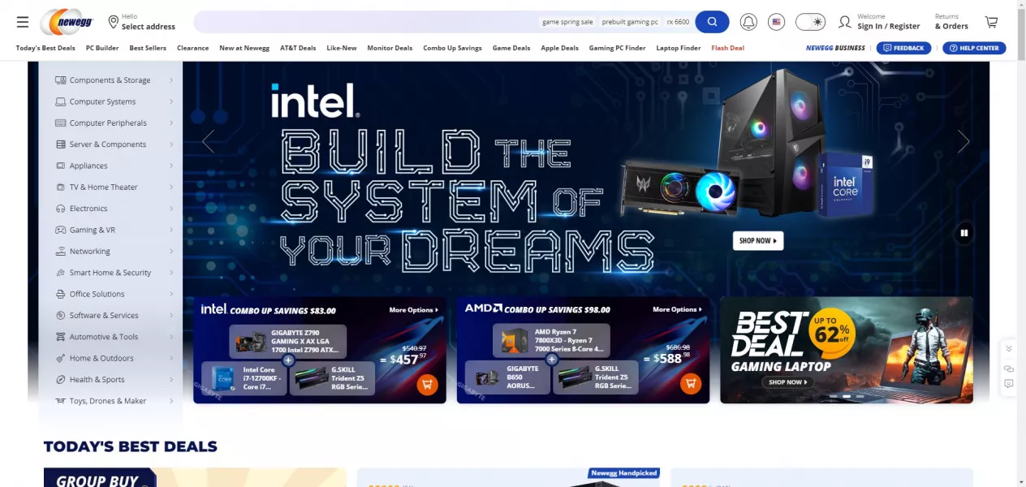Expand AMD combo More Options
Viewport: 1026px width, 487px height.
pos(677,310)
